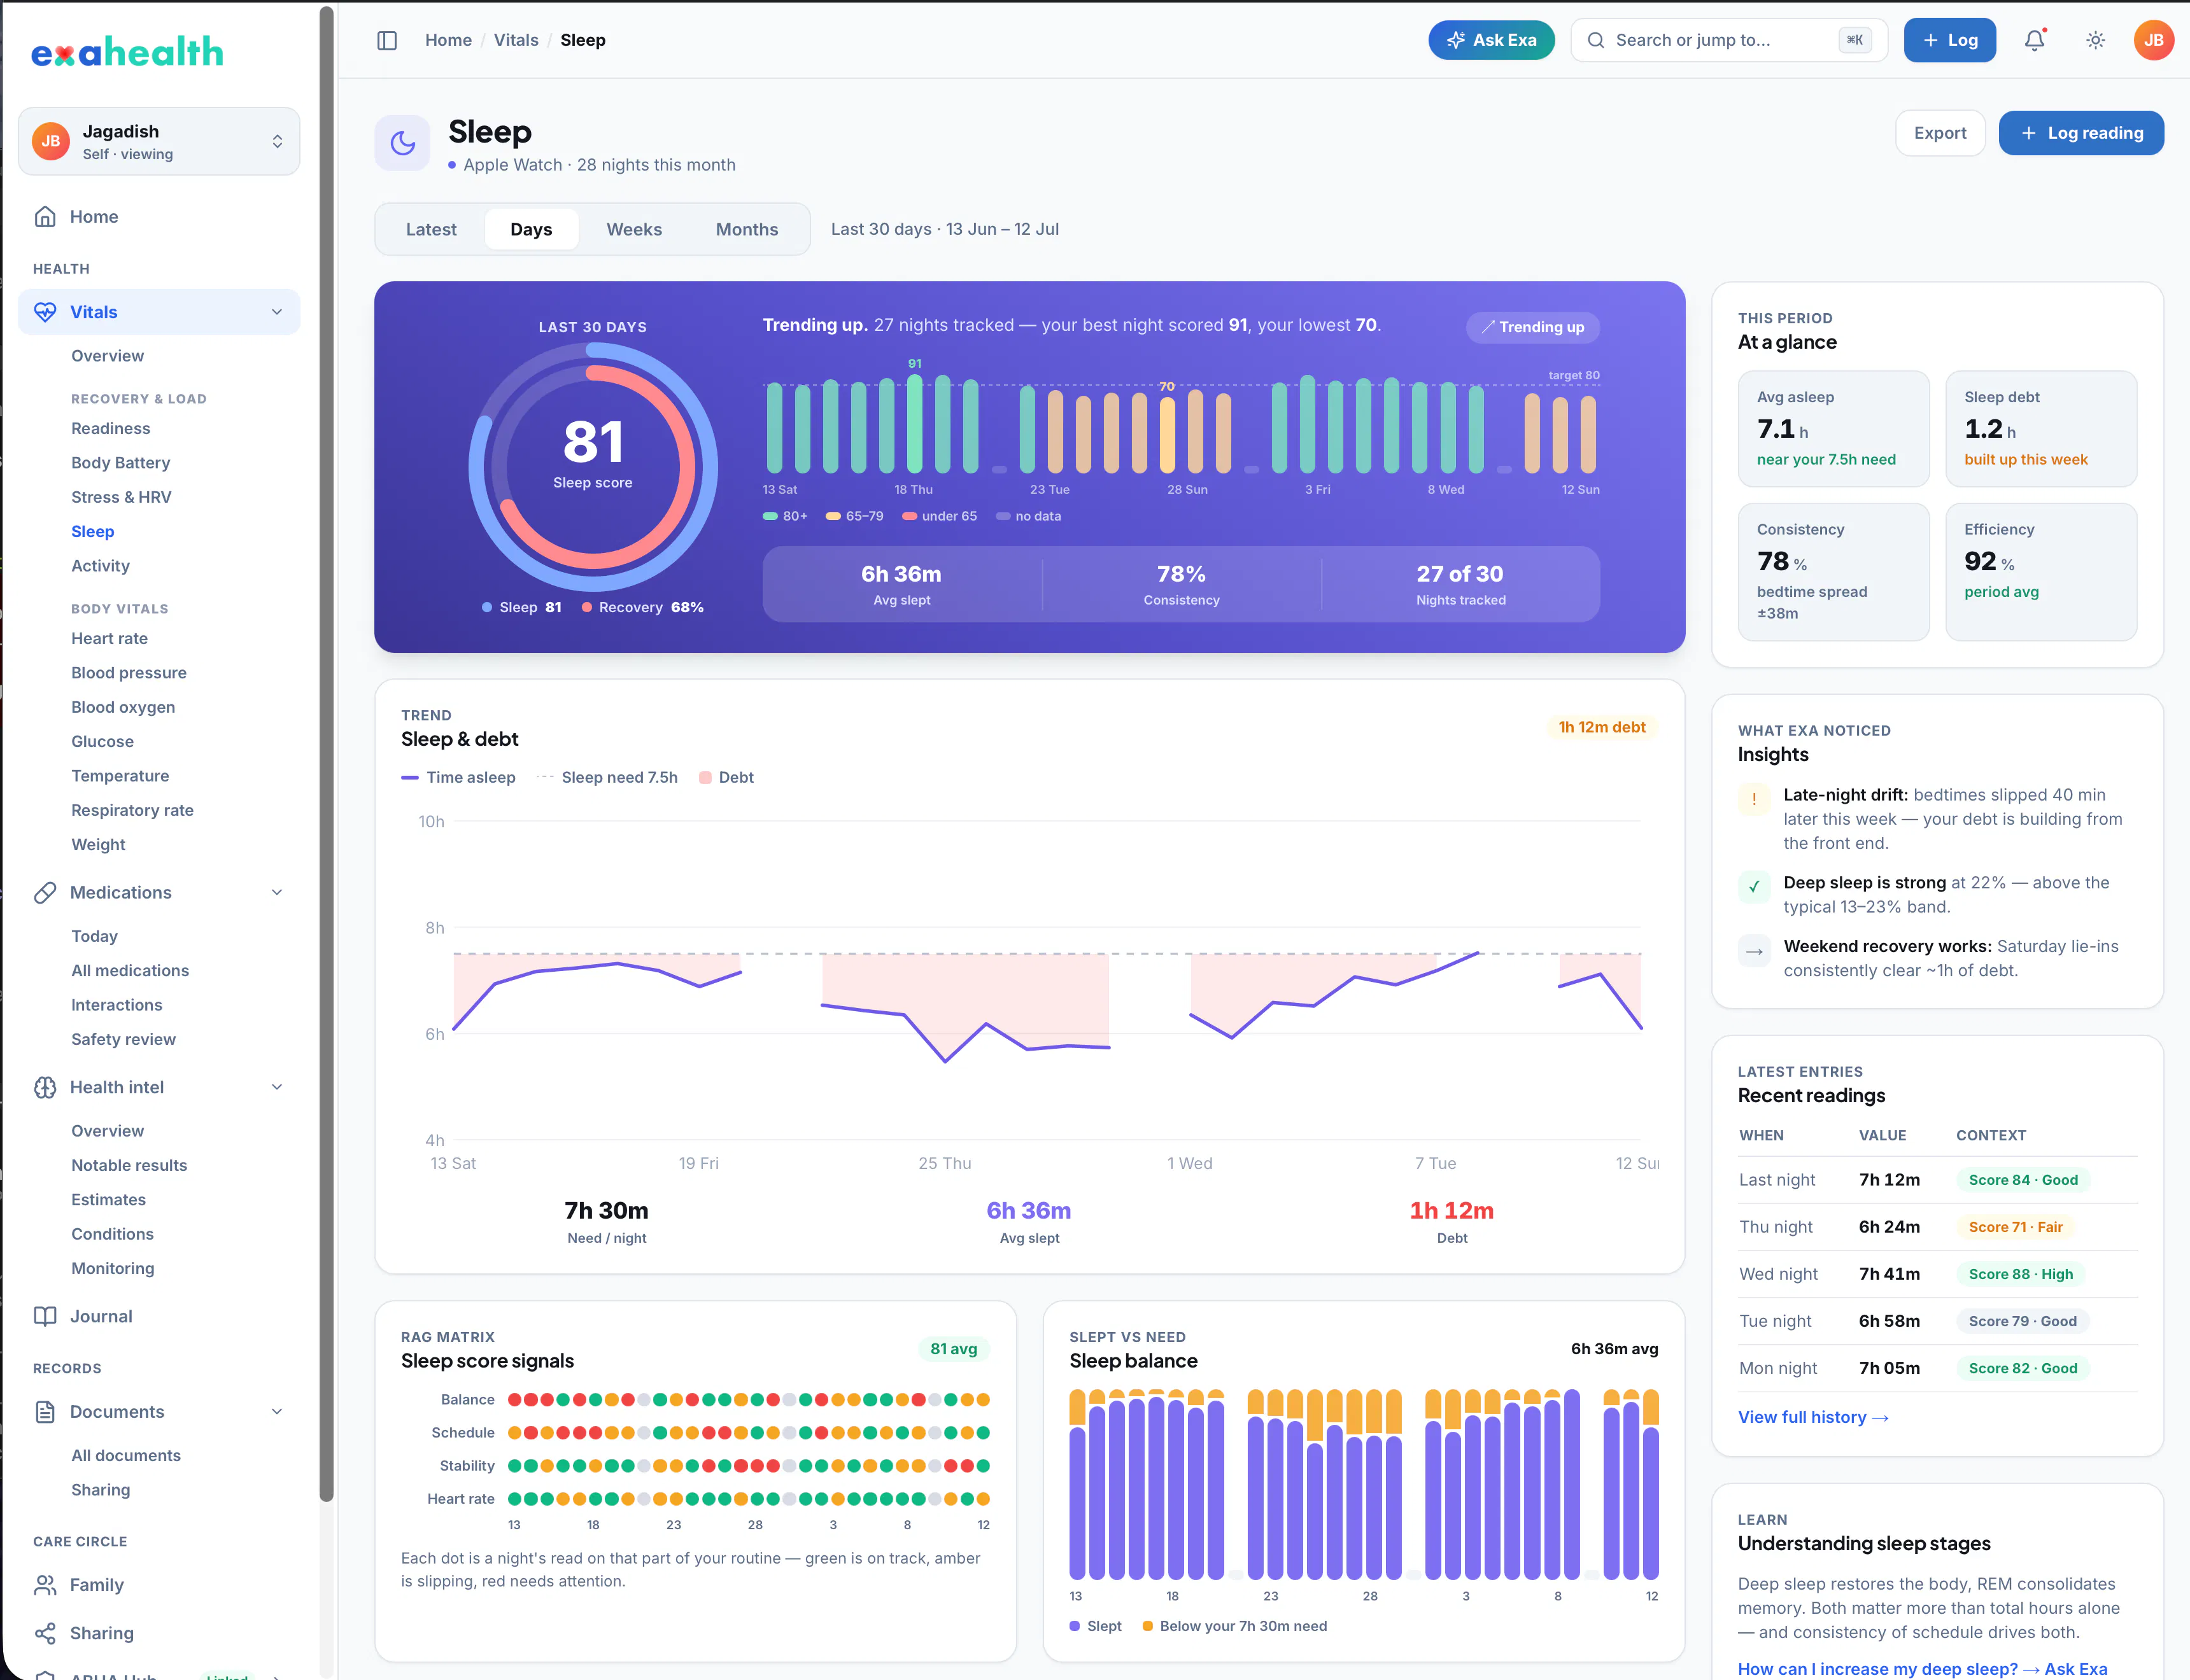Click the Home house icon in sidebar
Viewport: 2190px width, 1680px height.
(45, 217)
